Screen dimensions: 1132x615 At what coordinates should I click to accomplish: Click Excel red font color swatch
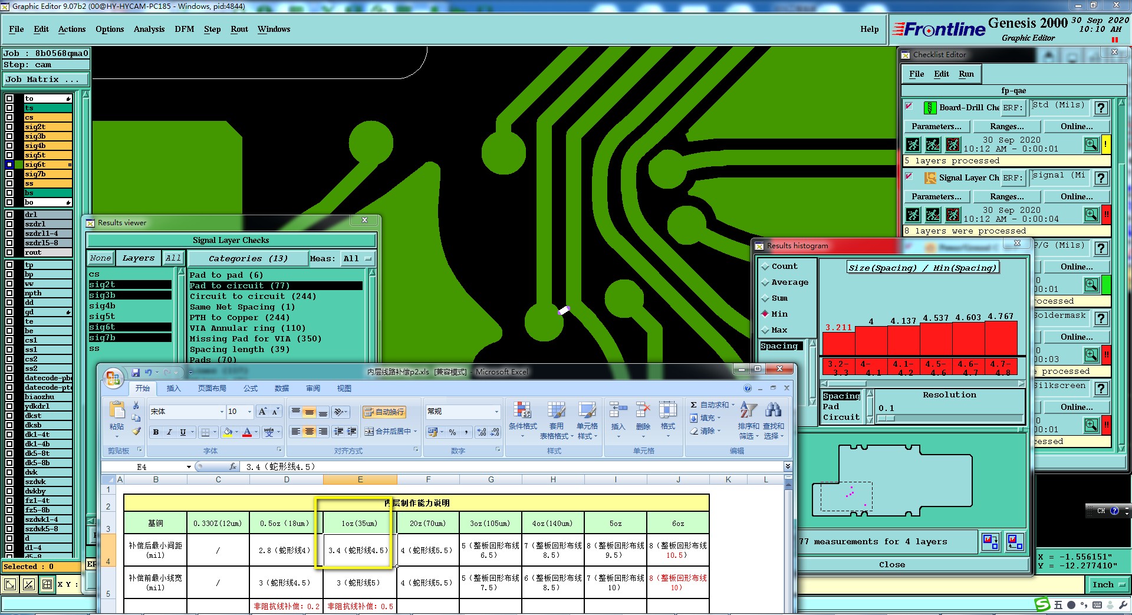click(x=247, y=432)
